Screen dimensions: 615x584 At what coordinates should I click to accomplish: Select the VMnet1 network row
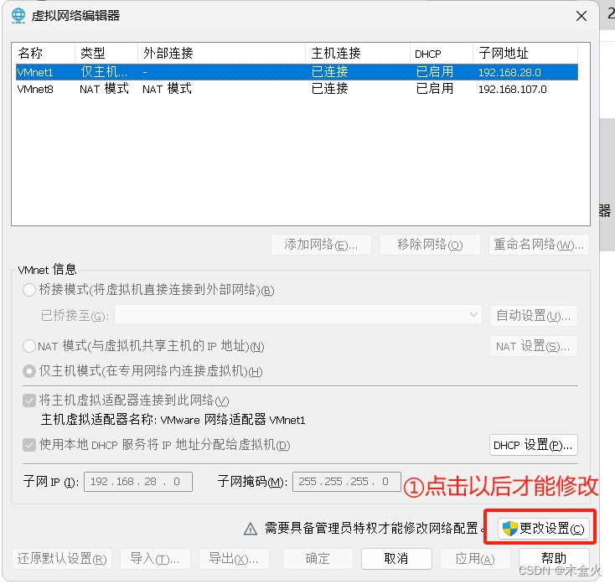click(297, 72)
